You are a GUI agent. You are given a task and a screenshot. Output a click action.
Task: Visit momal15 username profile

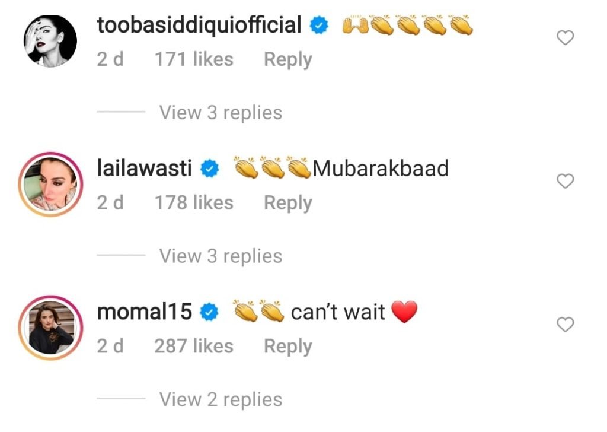click(145, 312)
